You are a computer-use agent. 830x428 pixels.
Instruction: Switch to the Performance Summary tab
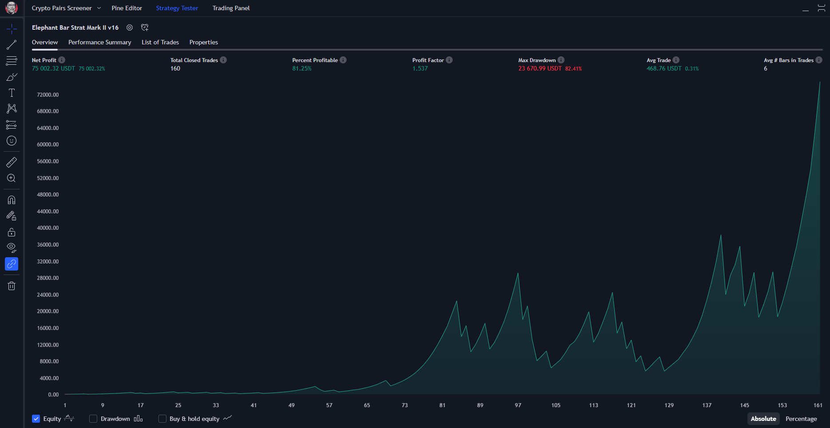tap(99, 42)
